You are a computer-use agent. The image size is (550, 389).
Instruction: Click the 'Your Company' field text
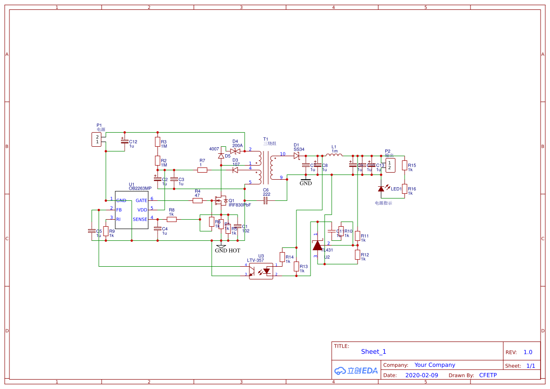(435, 365)
